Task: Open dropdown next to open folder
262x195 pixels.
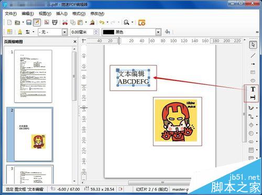Action: click(x=23, y=22)
